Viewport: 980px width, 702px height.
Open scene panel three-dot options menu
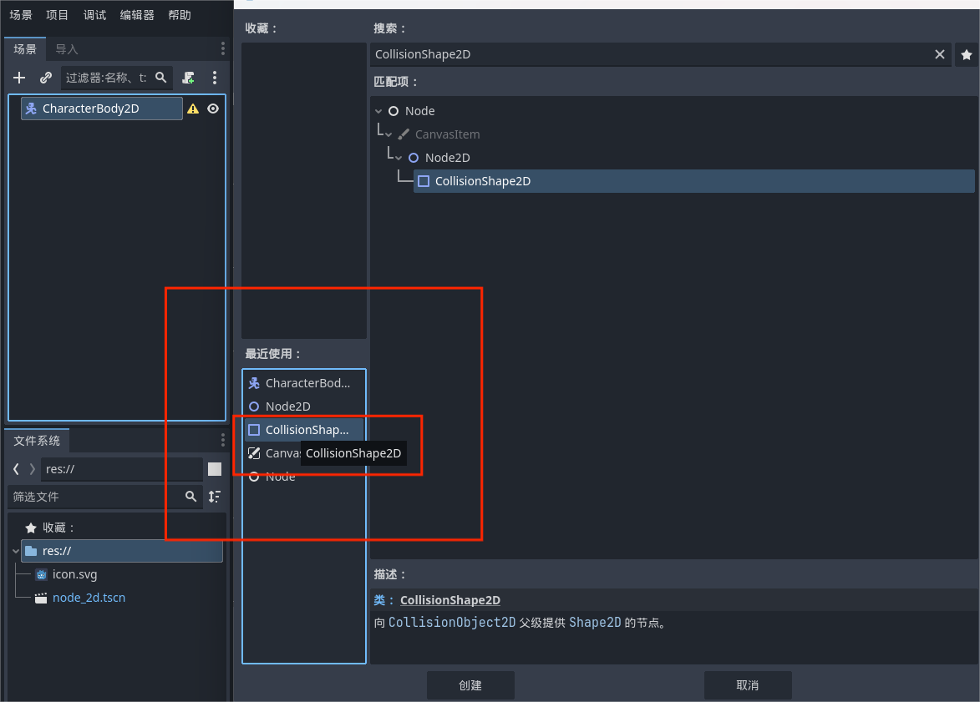click(x=215, y=78)
